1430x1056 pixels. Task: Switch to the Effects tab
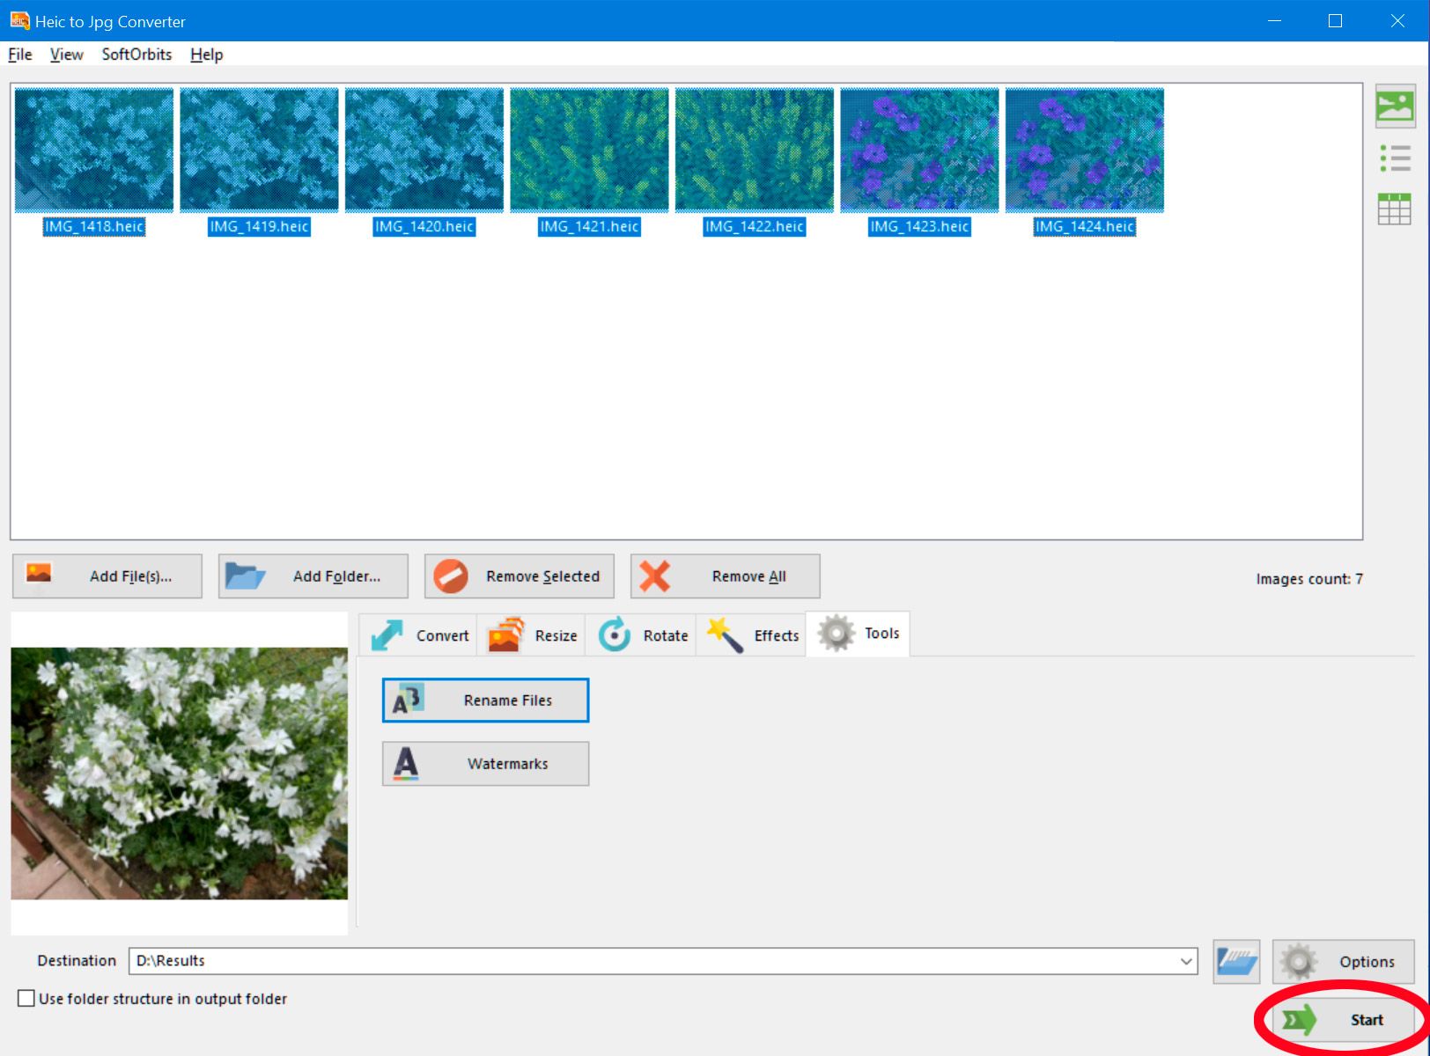tap(752, 635)
